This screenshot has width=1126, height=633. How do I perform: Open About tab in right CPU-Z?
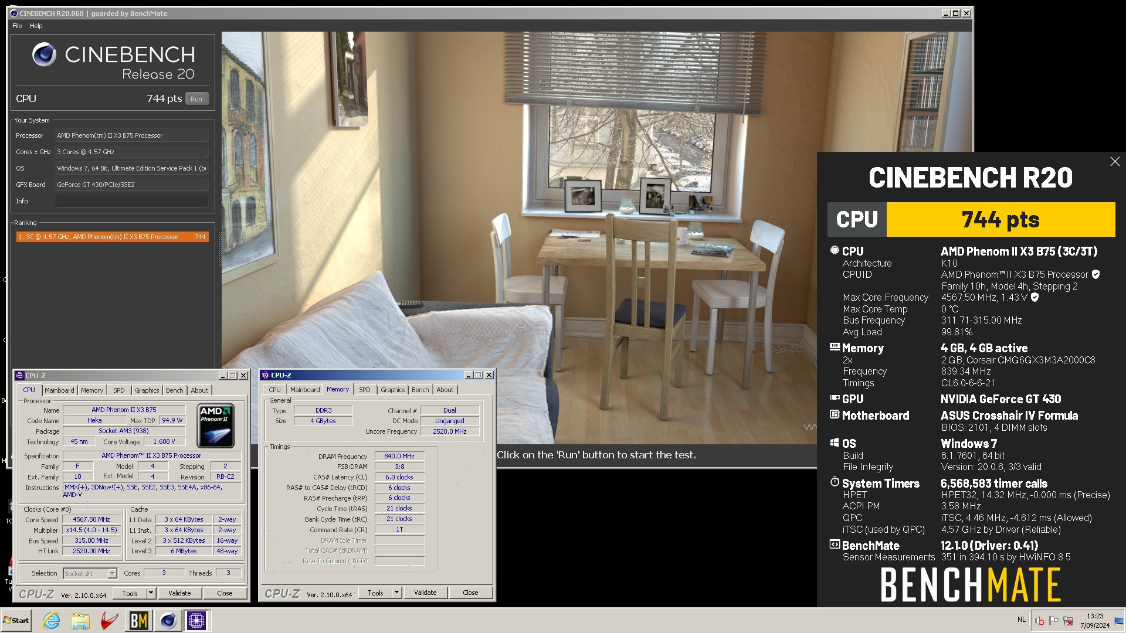click(x=445, y=390)
